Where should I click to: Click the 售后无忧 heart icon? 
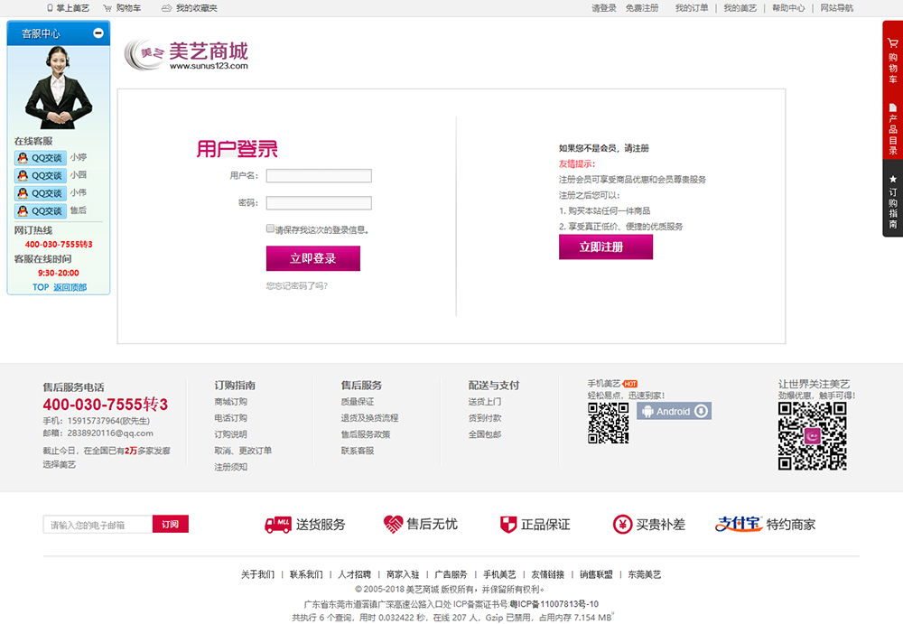click(394, 524)
